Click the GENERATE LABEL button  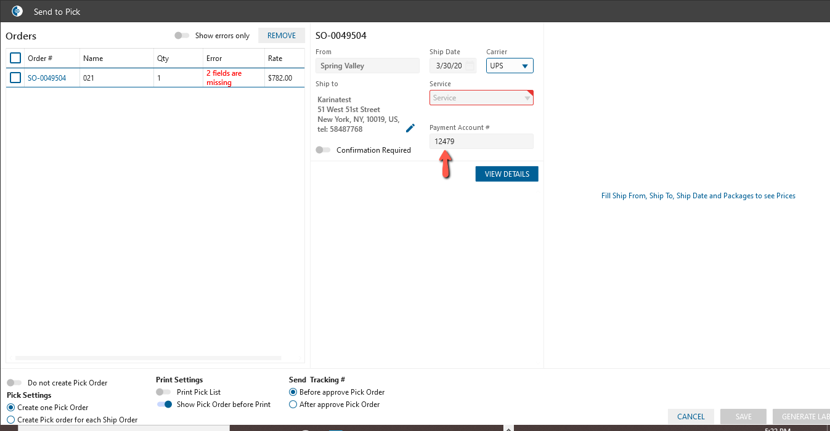801,417
